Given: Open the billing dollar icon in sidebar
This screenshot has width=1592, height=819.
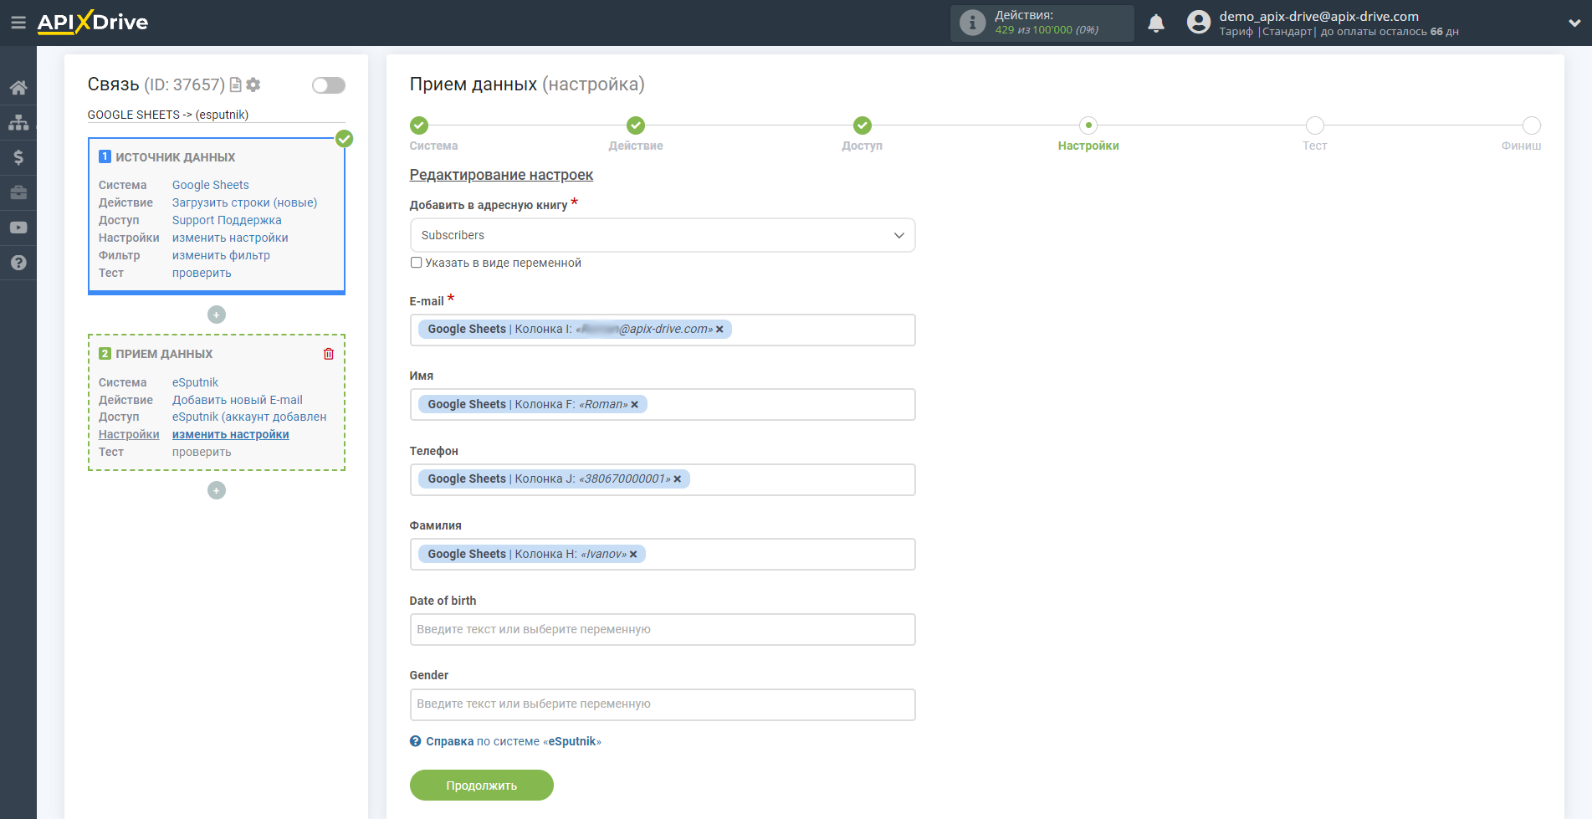Looking at the screenshot, I should (18, 157).
